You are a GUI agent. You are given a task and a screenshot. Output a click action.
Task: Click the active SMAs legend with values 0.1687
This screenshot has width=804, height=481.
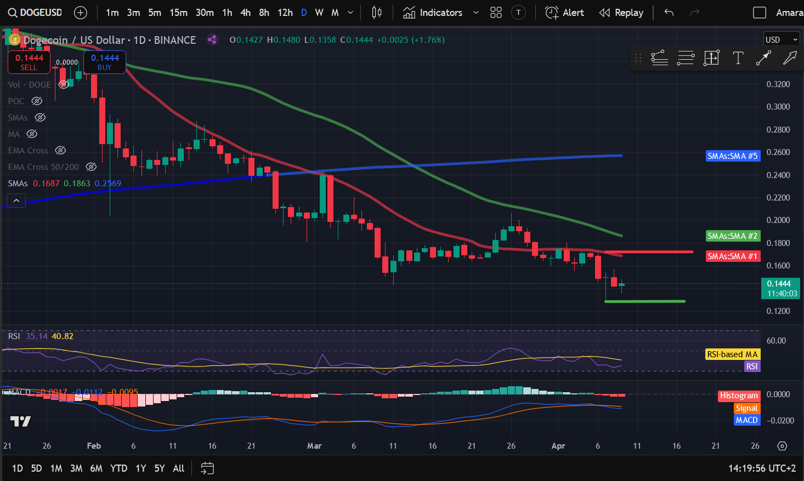coord(65,183)
